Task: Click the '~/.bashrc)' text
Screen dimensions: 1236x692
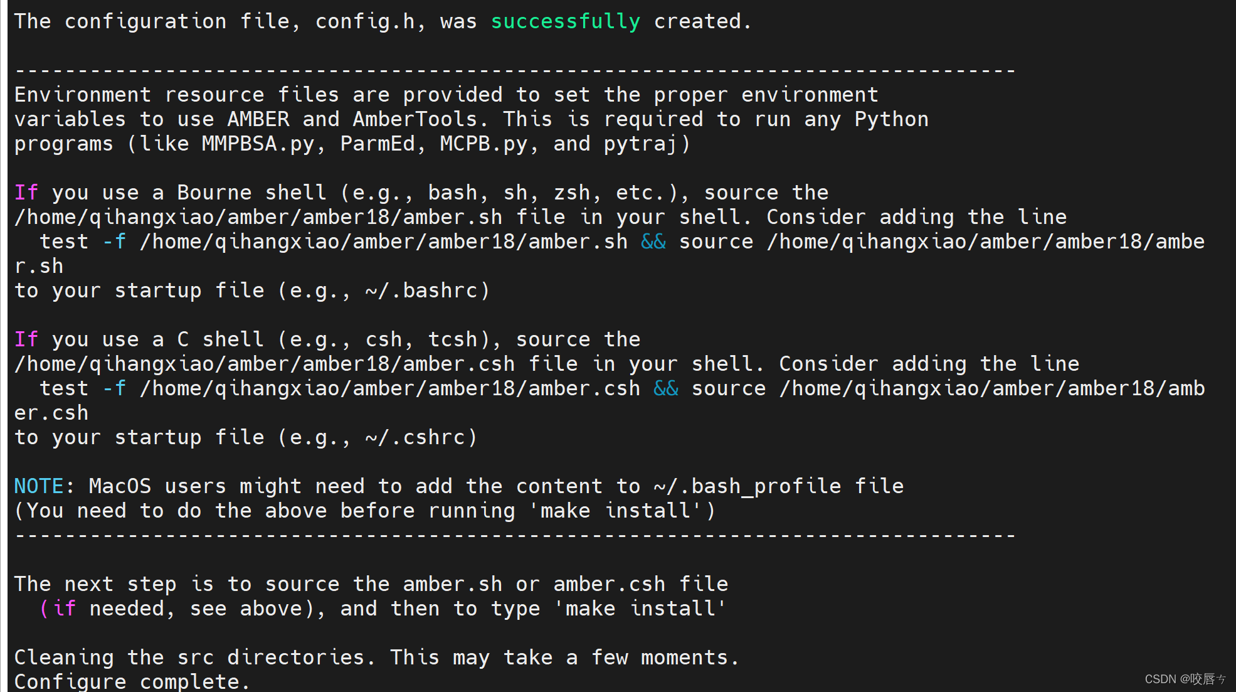Action: (x=427, y=290)
